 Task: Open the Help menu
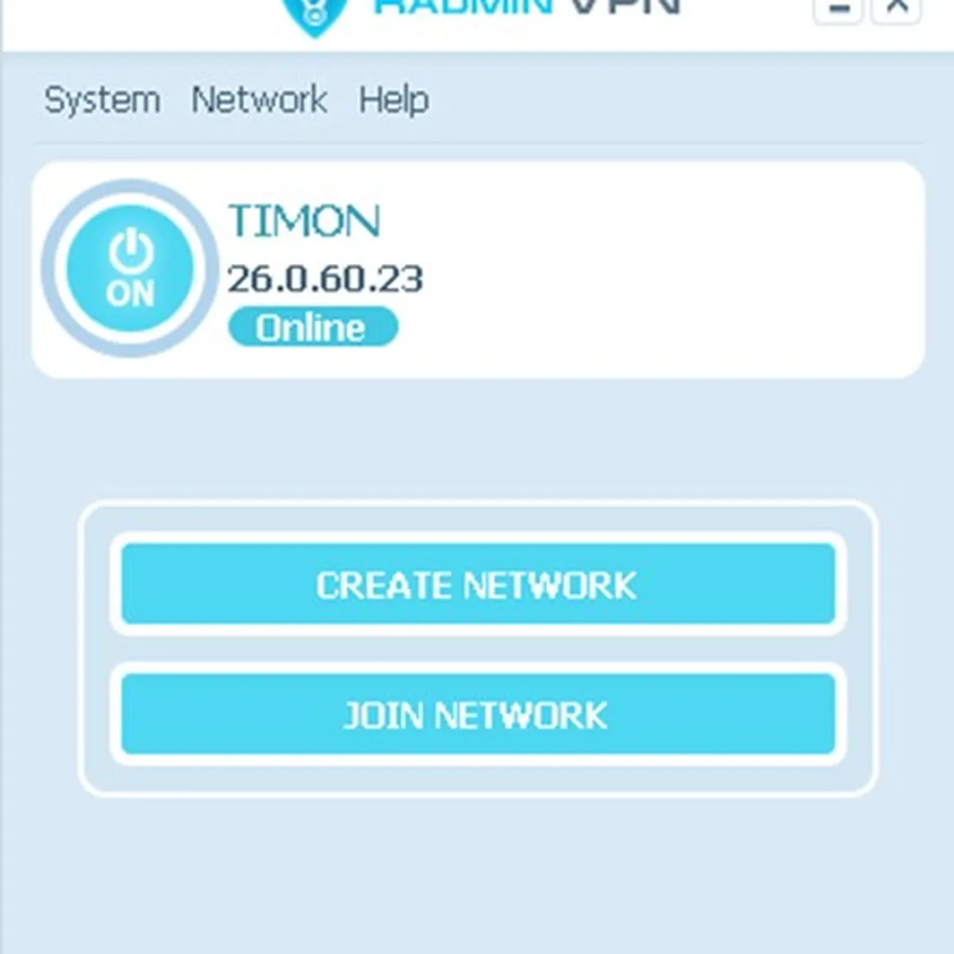tap(394, 100)
